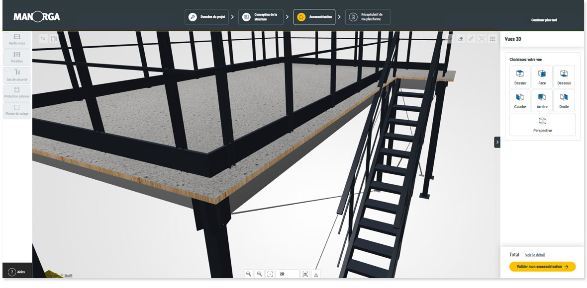Zoom in using the magnifier plus
This screenshot has height=288, width=587.
click(259, 274)
